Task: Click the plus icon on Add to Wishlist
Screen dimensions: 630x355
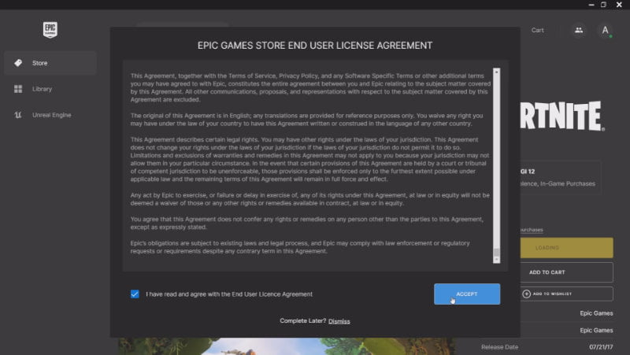Action: tap(526, 294)
